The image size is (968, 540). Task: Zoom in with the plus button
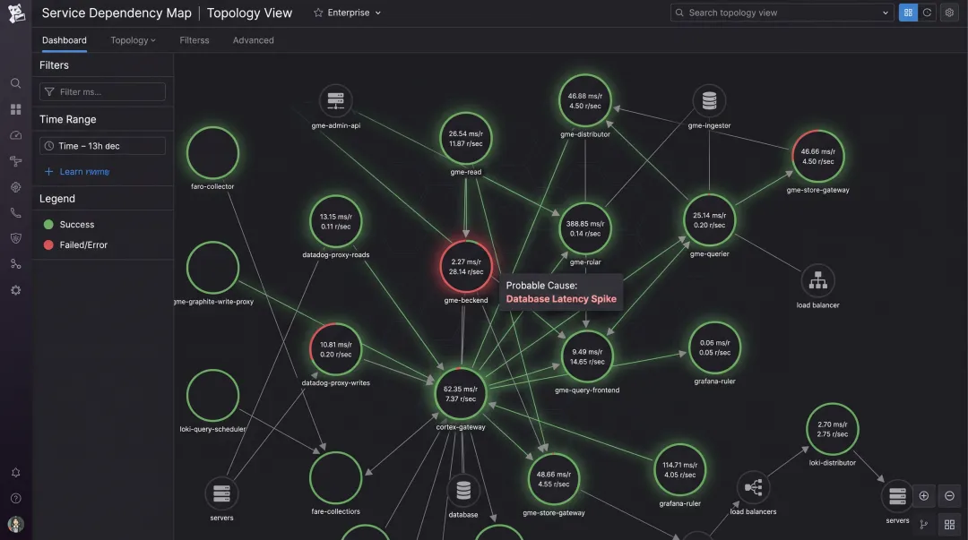(x=923, y=495)
